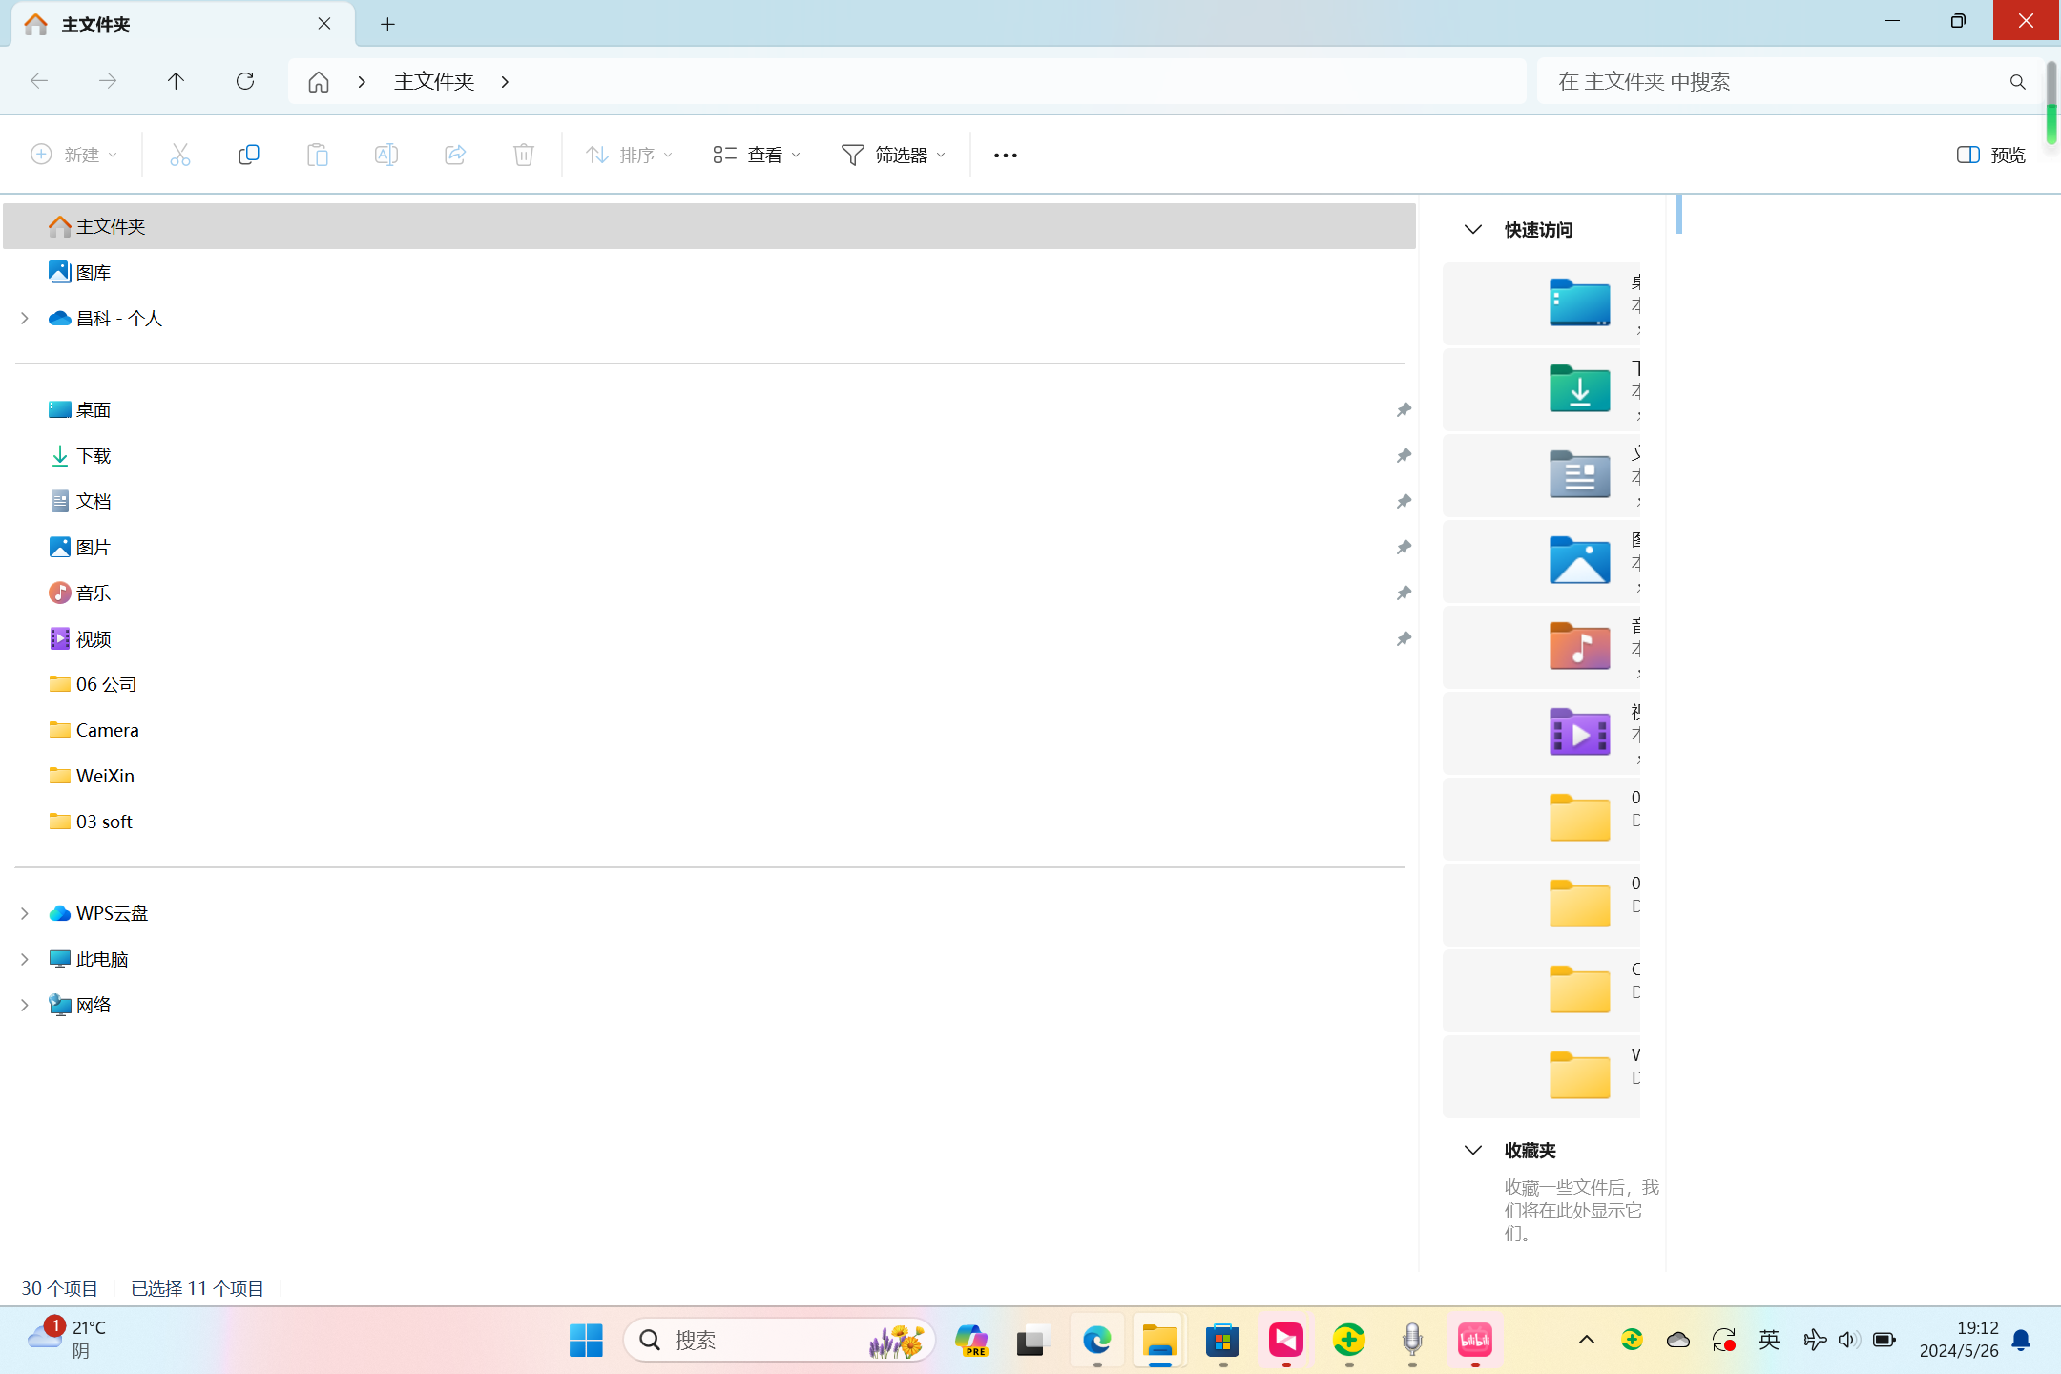
Task: Open the 筛选器 filter menu
Action: pyautogui.click(x=893, y=155)
